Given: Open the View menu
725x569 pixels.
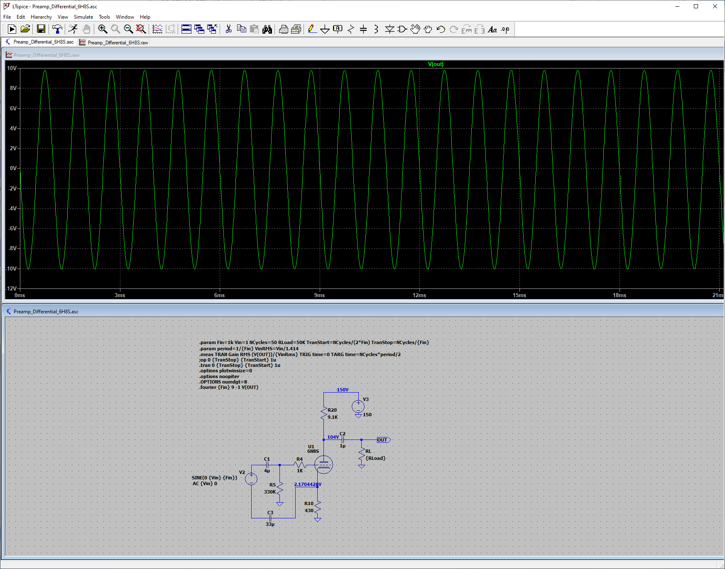Looking at the screenshot, I should [x=63, y=17].
